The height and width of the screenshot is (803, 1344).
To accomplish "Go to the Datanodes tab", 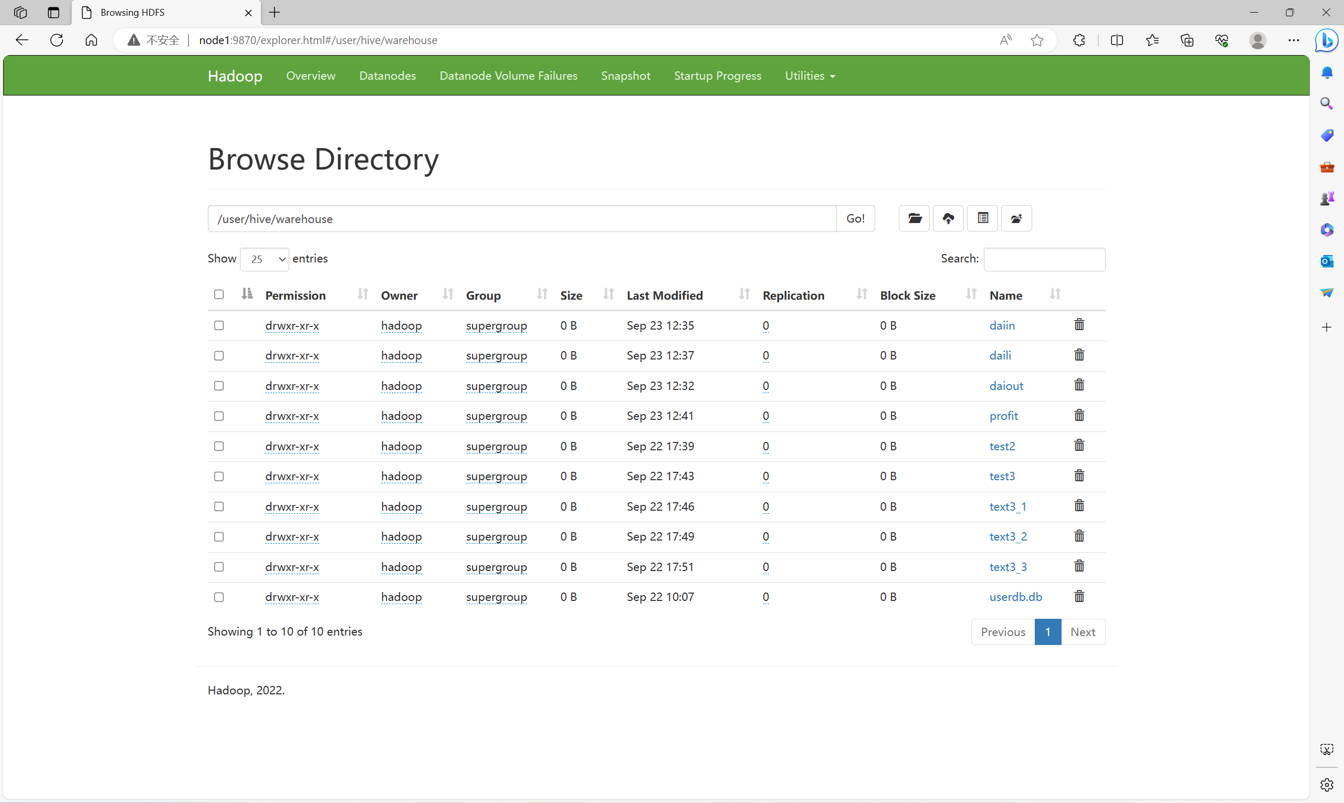I will (387, 76).
